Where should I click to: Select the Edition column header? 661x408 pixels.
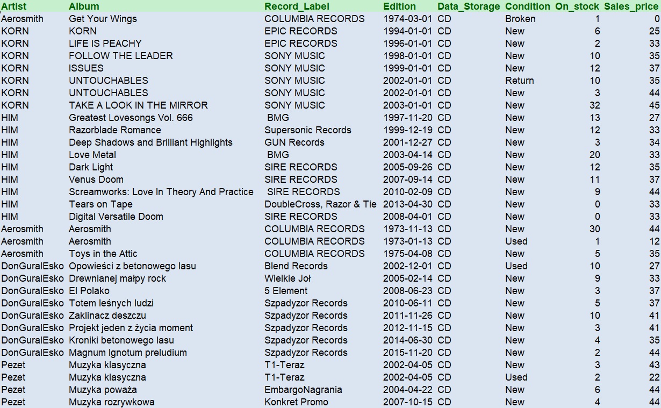pos(399,6)
